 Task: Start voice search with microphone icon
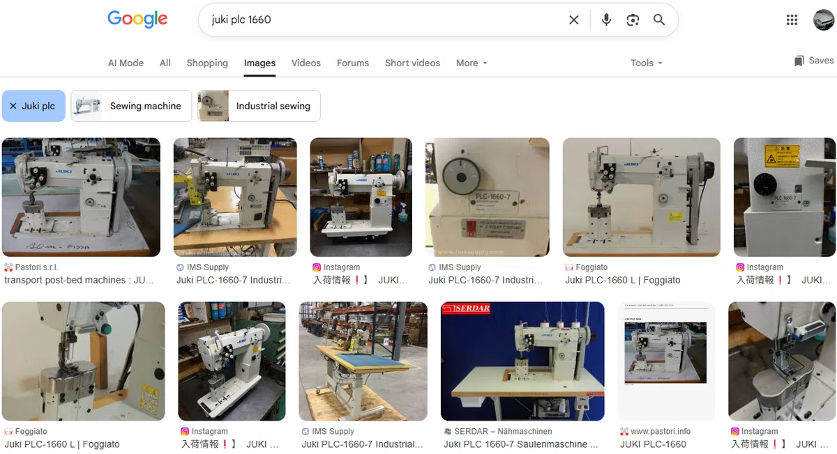(606, 19)
